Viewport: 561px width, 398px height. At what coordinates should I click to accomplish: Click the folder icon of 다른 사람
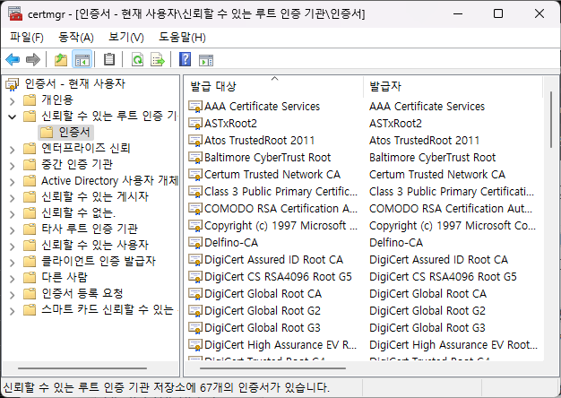click(x=30, y=277)
